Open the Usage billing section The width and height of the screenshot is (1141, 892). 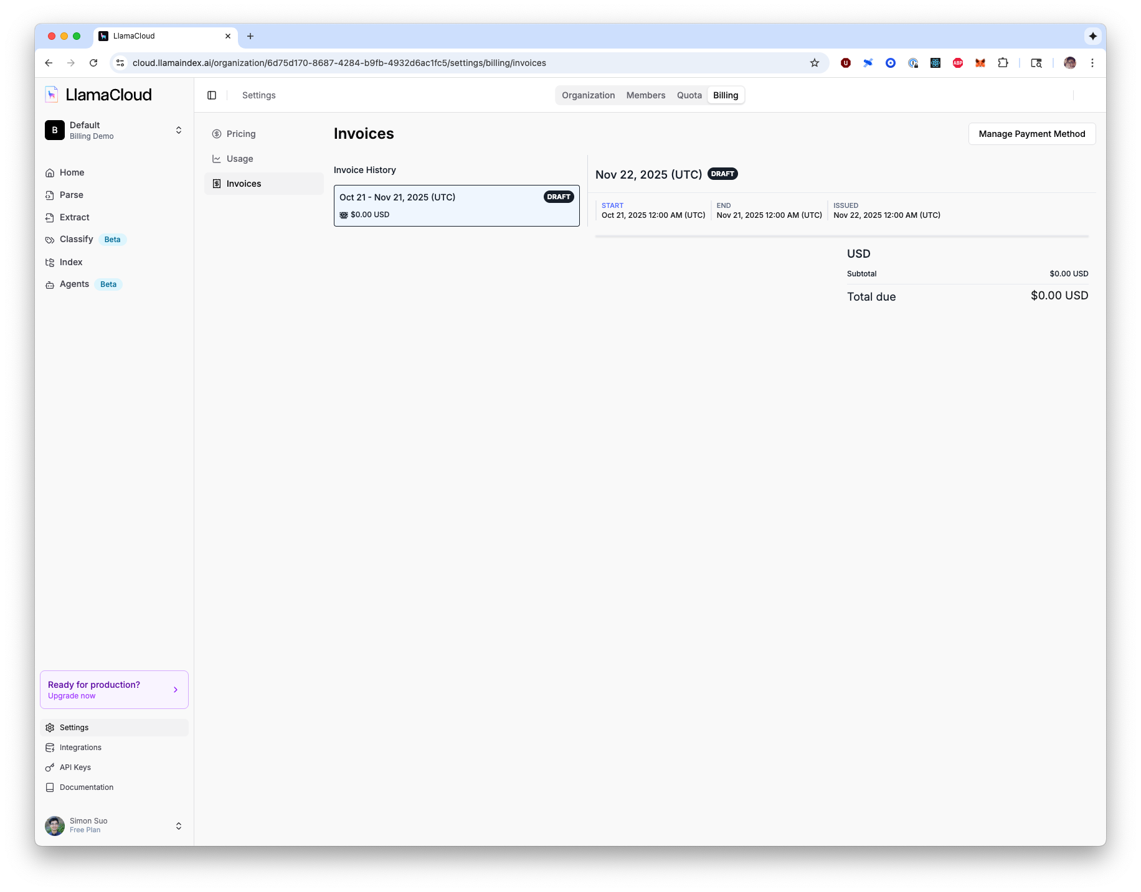[x=239, y=159]
